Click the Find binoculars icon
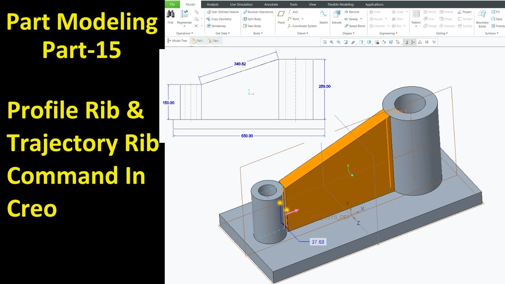Viewport: 505px width, 284px height. (x=170, y=15)
